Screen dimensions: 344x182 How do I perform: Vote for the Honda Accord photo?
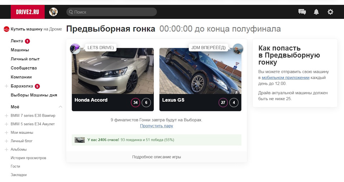[x=113, y=71]
